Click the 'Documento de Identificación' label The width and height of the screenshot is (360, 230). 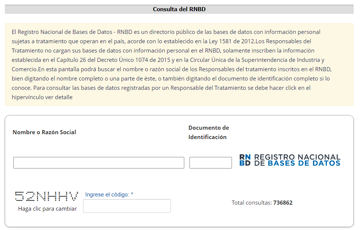209,132
